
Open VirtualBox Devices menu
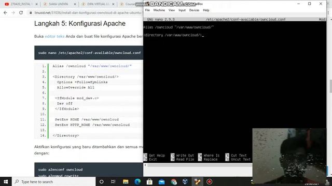194,10
